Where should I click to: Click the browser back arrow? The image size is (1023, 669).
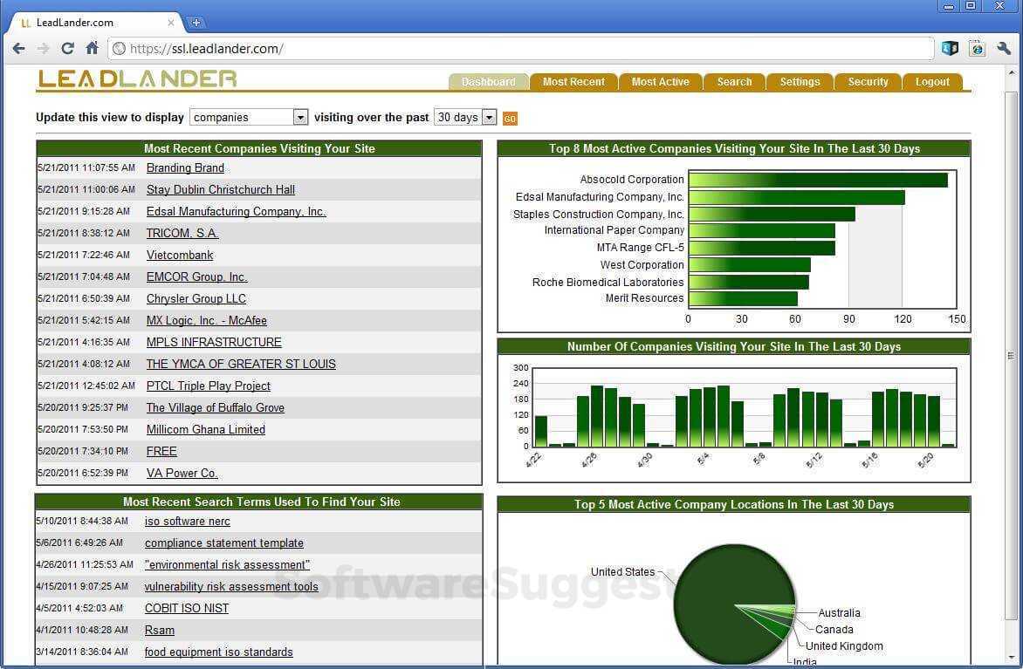[x=19, y=48]
